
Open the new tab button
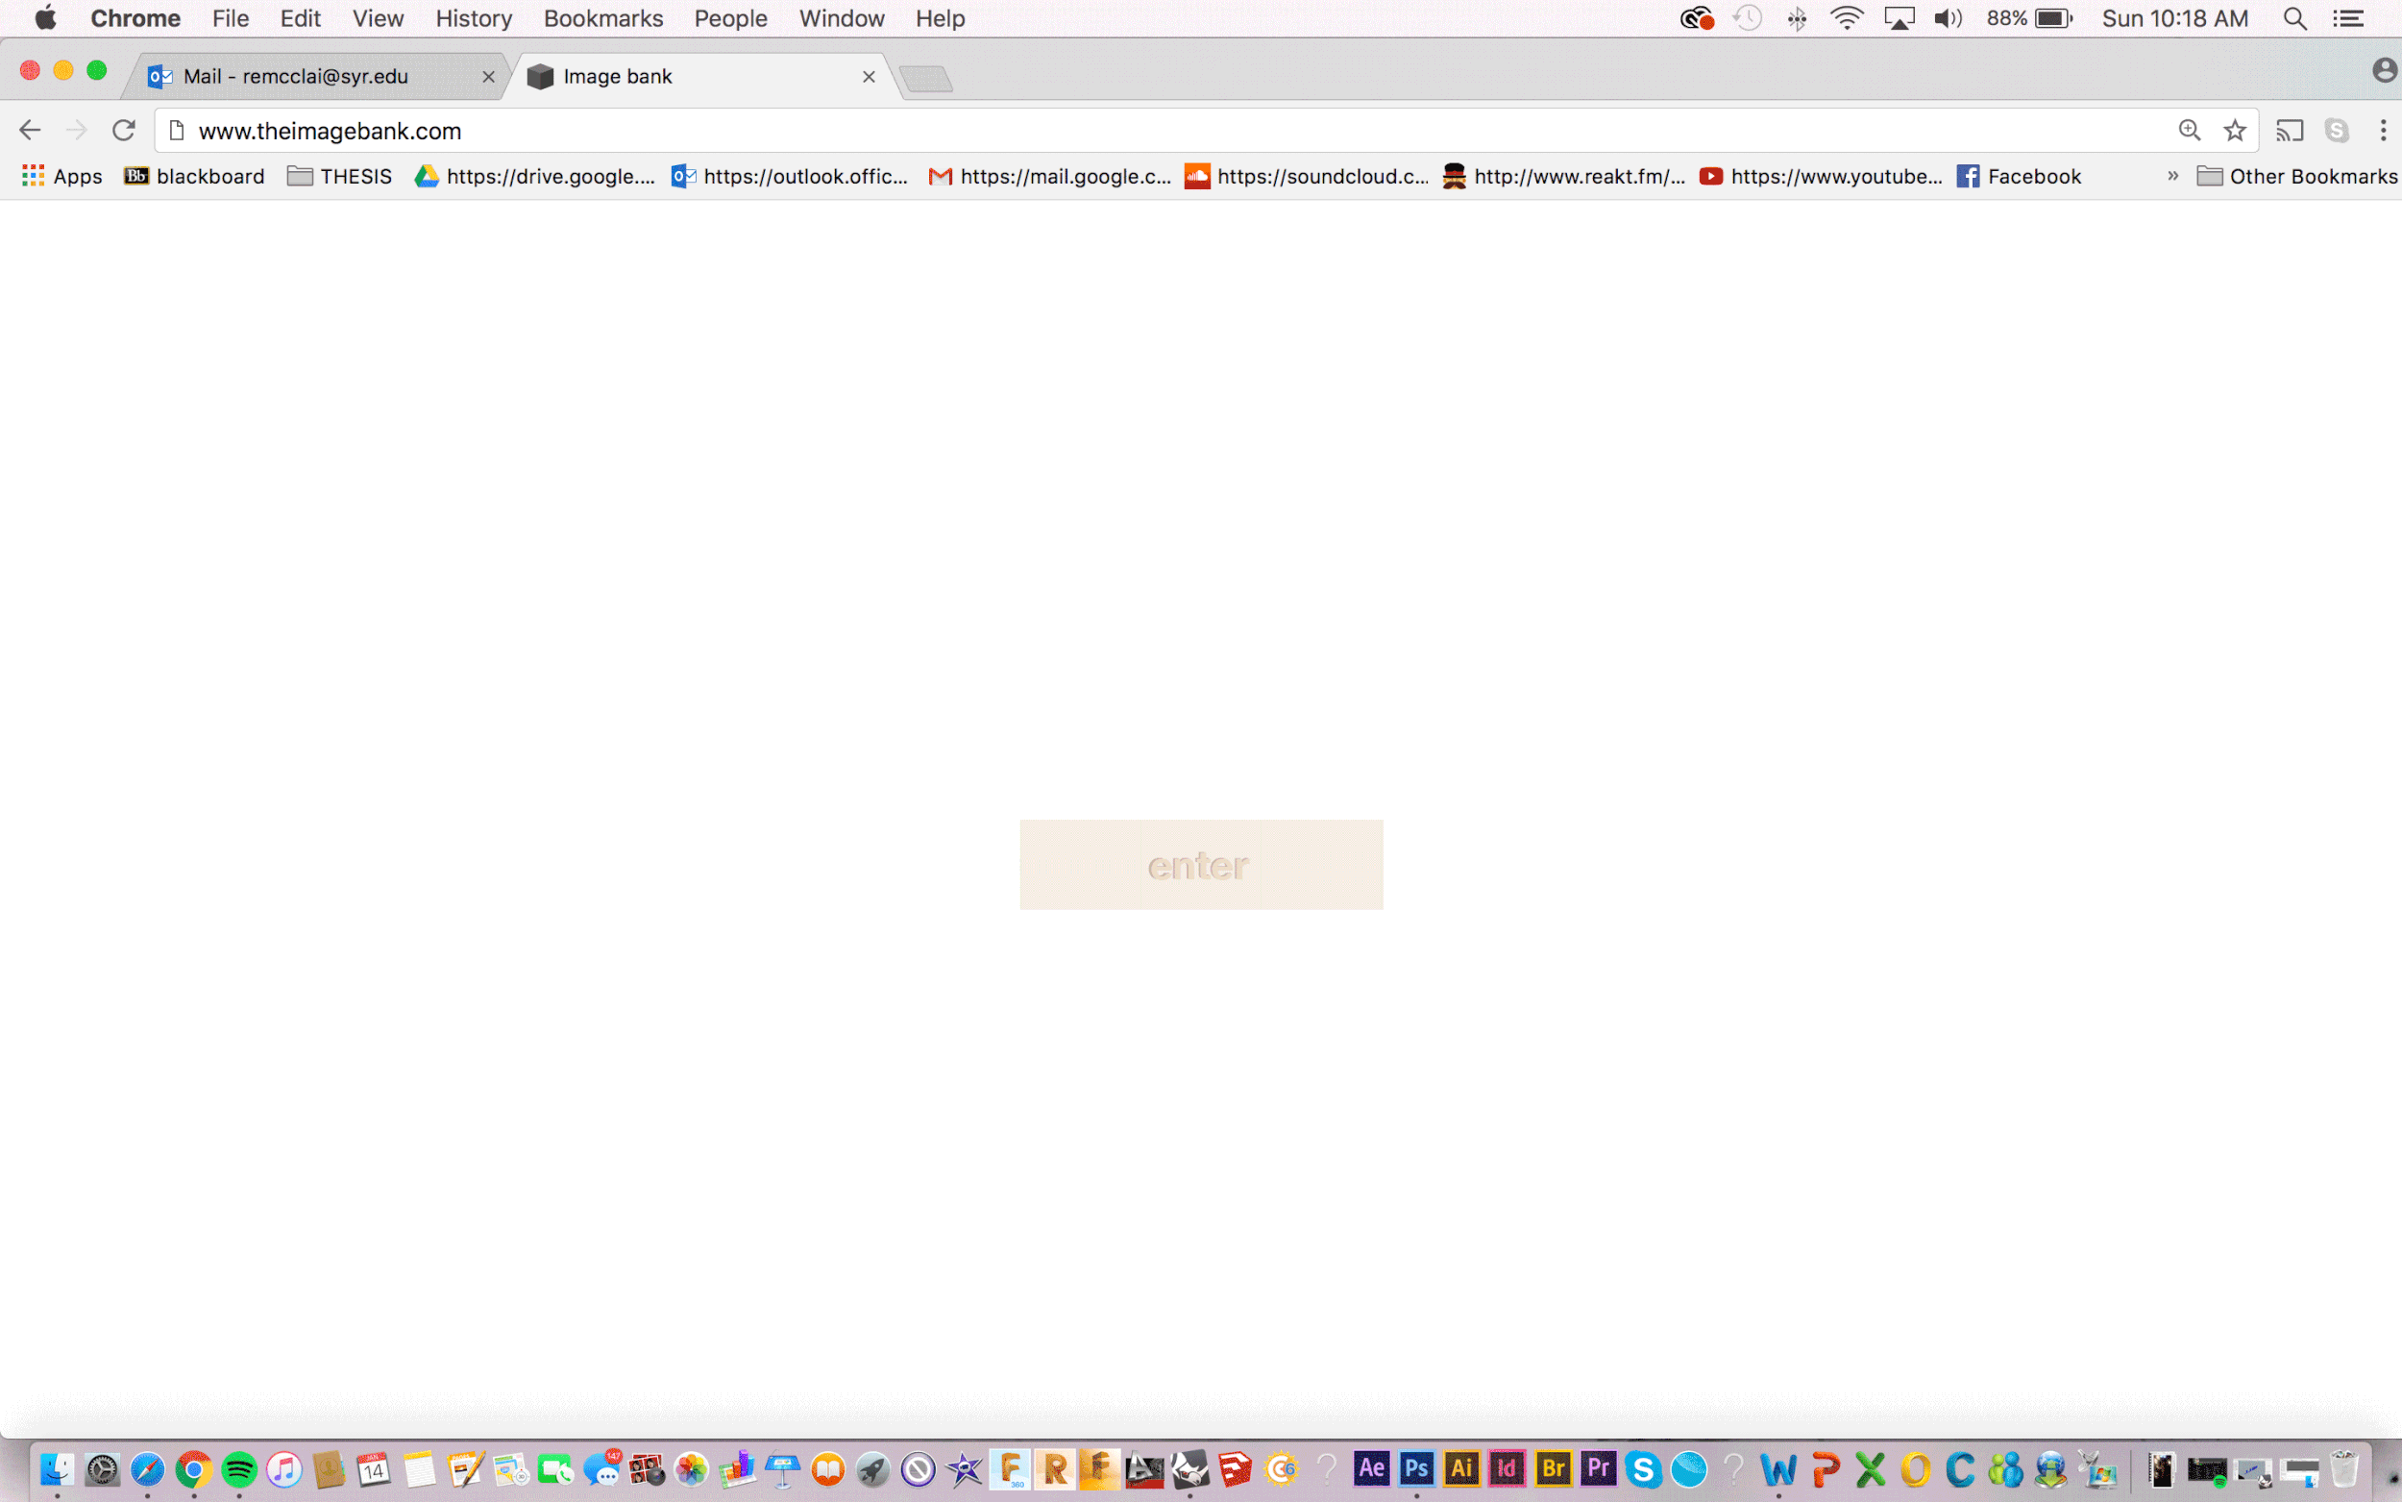pyautogui.click(x=926, y=78)
